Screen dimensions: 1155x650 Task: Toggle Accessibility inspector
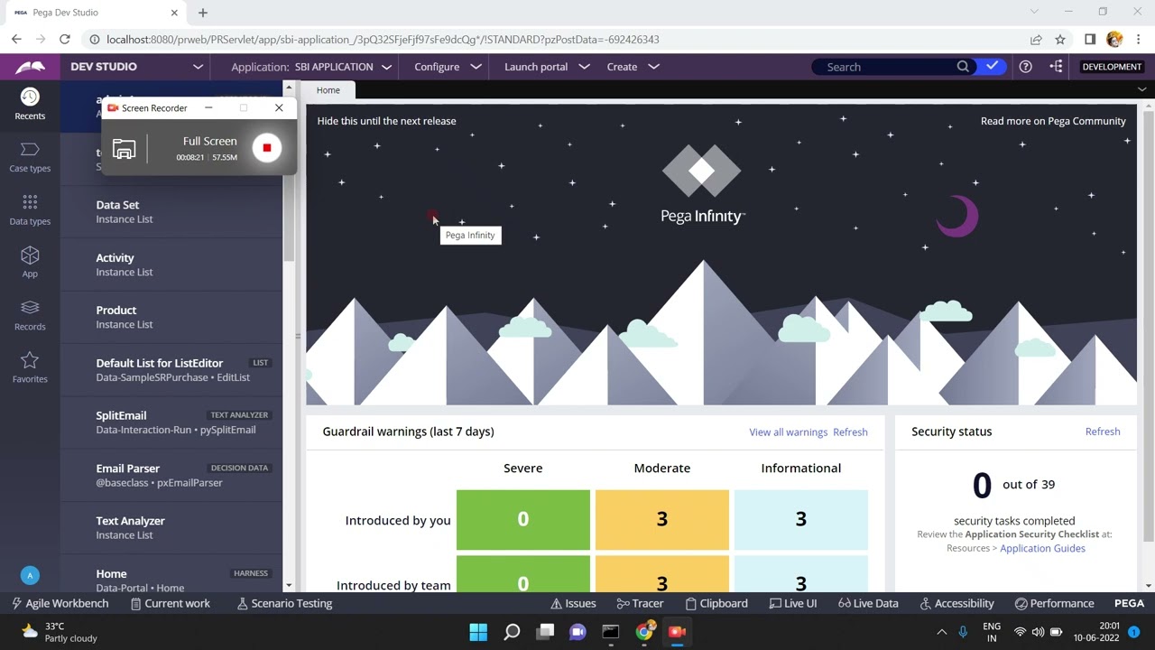pos(956,603)
